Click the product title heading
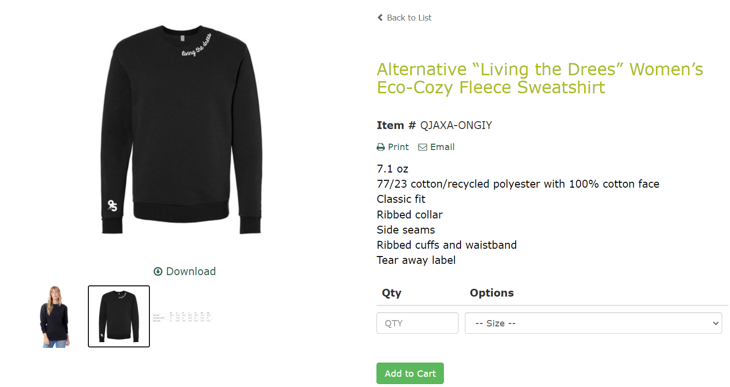Image resolution: width=730 pixels, height=387 pixels. click(540, 78)
